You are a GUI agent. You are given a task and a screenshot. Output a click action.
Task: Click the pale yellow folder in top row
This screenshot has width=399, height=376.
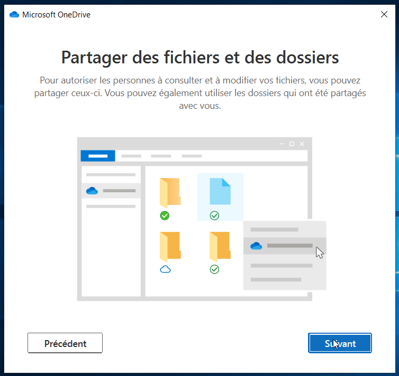tap(170, 192)
